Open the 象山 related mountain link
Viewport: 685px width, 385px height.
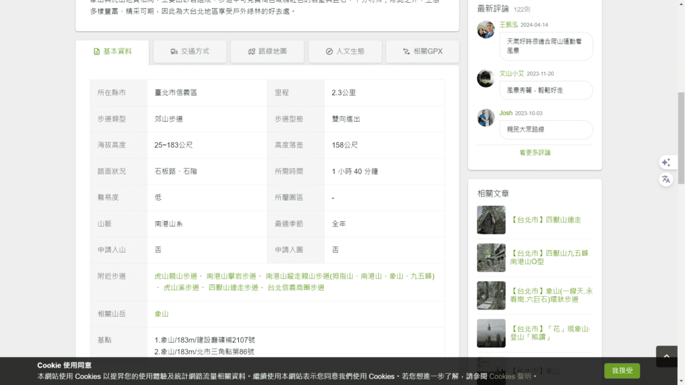[x=161, y=314]
